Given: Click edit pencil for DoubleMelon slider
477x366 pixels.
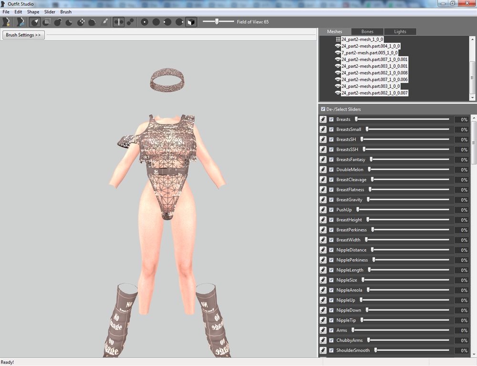Looking at the screenshot, I should [x=323, y=170].
